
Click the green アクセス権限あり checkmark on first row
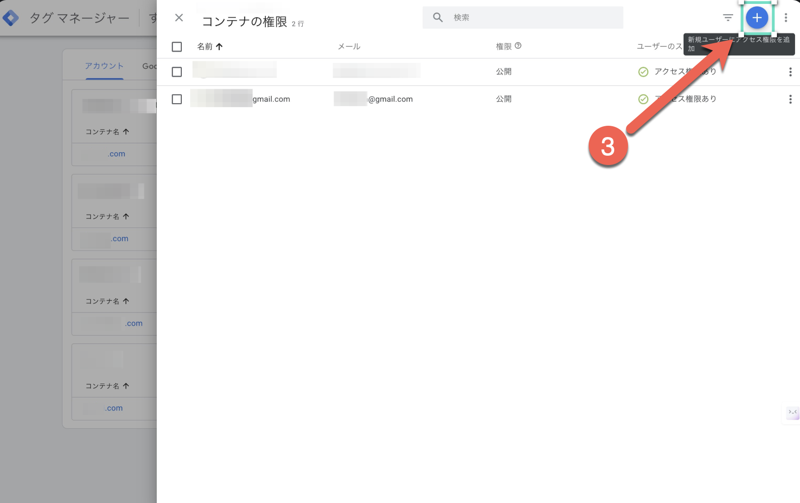[643, 72]
